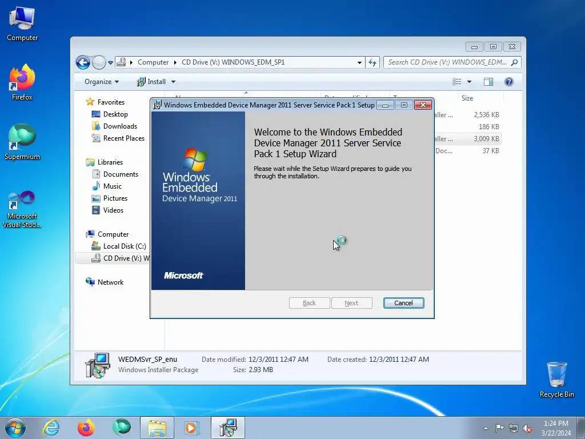This screenshot has height=439, width=585.
Task: Open the Organize menu
Action: pos(102,82)
